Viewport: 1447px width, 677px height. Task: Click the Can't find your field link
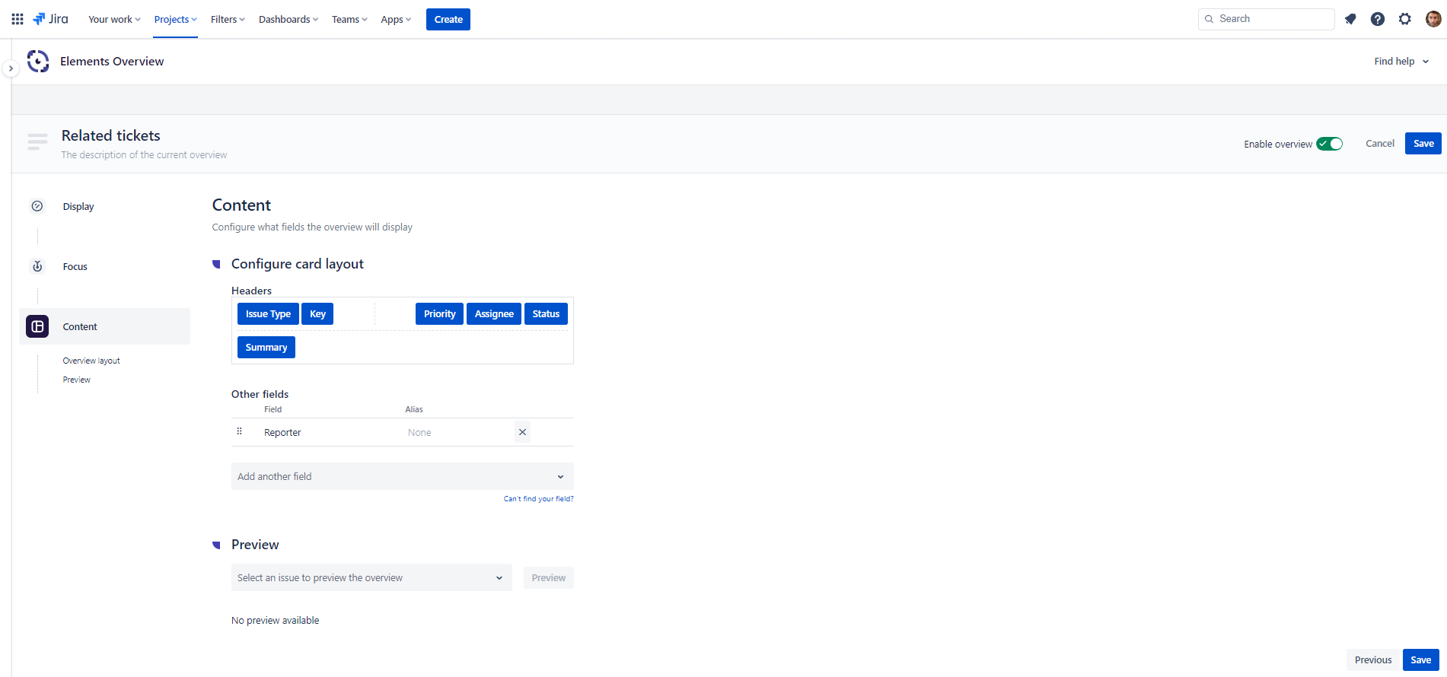(538, 499)
